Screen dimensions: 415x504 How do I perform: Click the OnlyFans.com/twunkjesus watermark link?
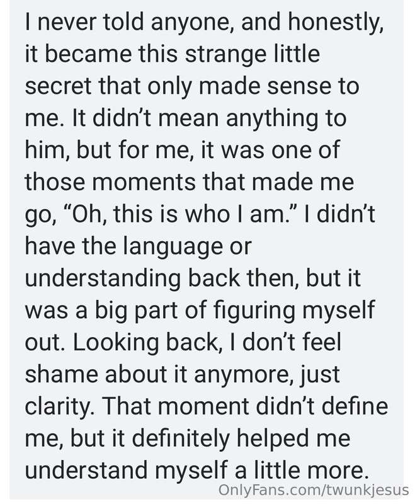pyautogui.click(x=313, y=491)
